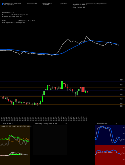Click the 'Intra Day Trading Price & MR' title
Screen dimensions: 125x165
coord(46,123)
